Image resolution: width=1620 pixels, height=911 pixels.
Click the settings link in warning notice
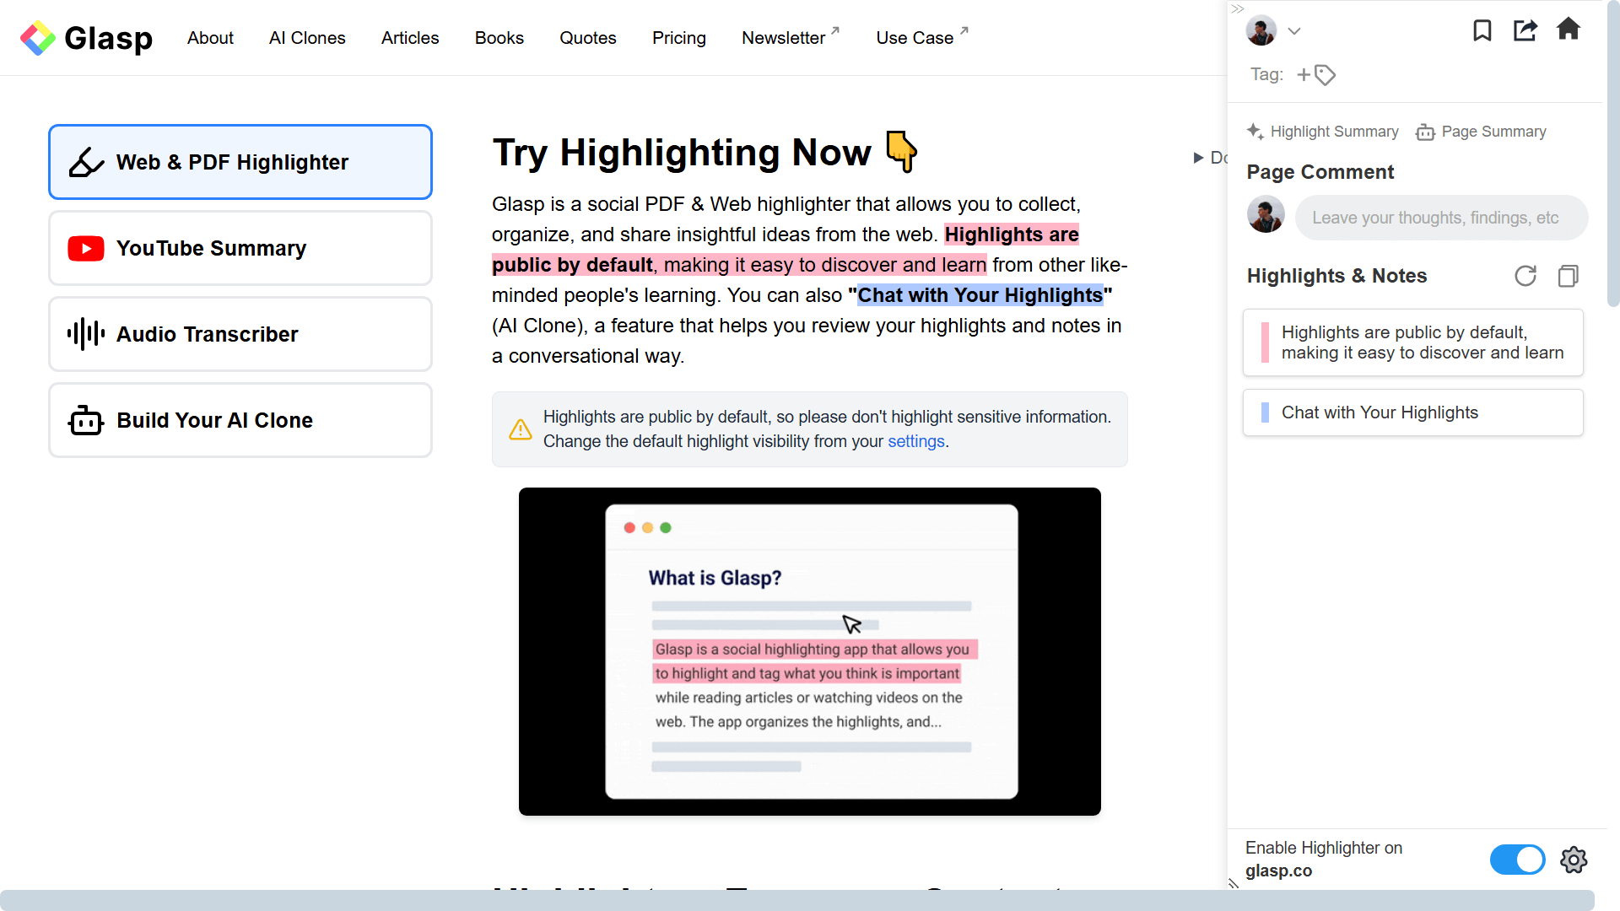coord(915,441)
